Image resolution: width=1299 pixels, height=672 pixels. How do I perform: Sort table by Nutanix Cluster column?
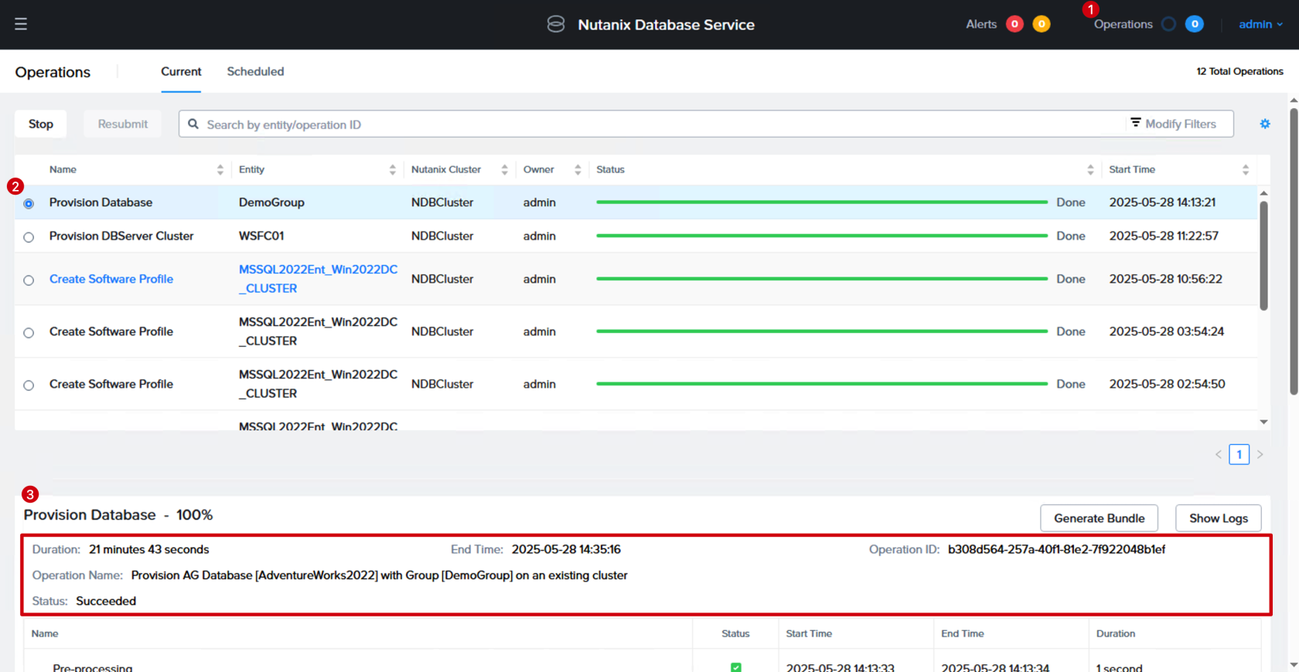[505, 170]
